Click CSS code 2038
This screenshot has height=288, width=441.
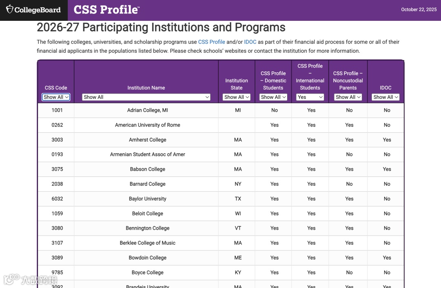[x=57, y=184]
